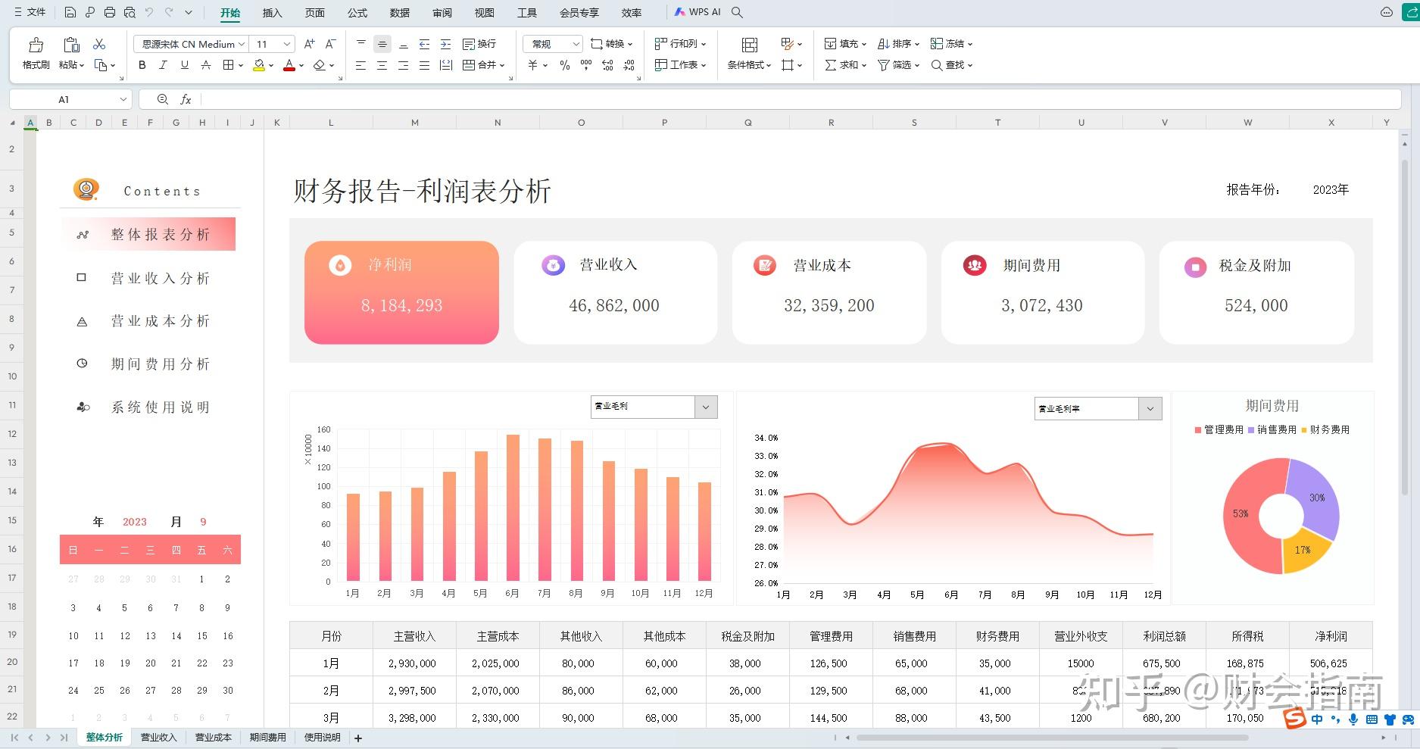Click the 系统使用说明 navigation link

coord(161,407)
